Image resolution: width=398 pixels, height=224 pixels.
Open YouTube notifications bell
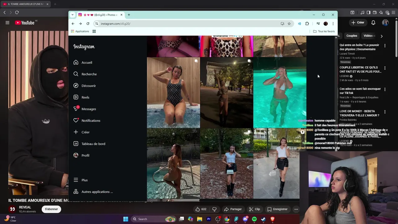(x=373, y=22)
